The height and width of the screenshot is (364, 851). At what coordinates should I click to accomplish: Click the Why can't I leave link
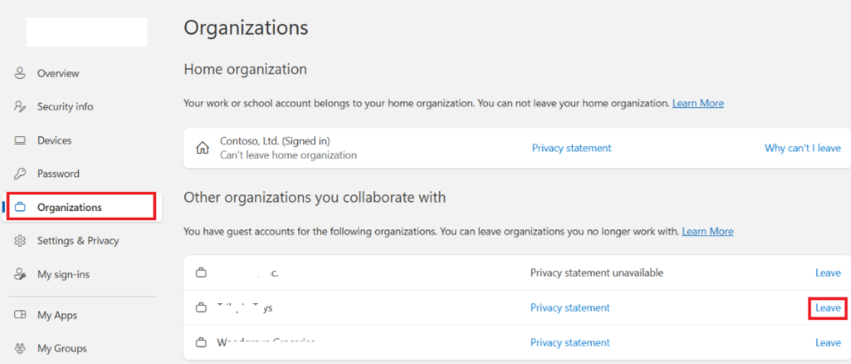(802, 148)
